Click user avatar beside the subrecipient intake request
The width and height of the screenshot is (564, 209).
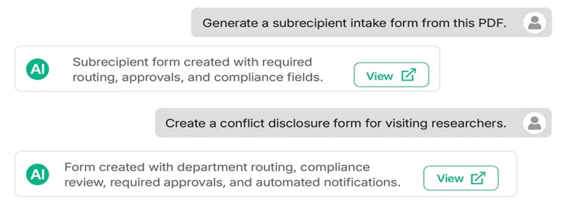coord(535,22)
